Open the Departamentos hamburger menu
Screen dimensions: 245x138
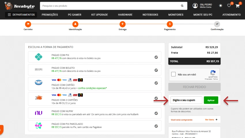(x=21, y=15)
